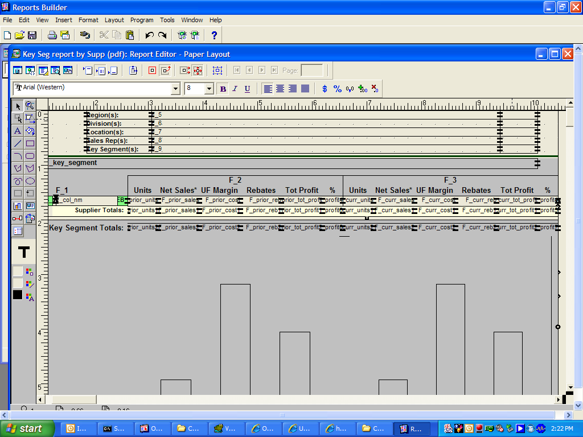Click the Page number input field
This screenshot has height=437, width=583.
(x=311, y=71)
